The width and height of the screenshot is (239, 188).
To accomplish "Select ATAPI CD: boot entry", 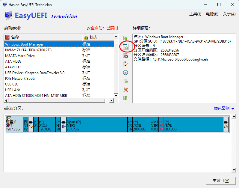I will click(59, 67).
